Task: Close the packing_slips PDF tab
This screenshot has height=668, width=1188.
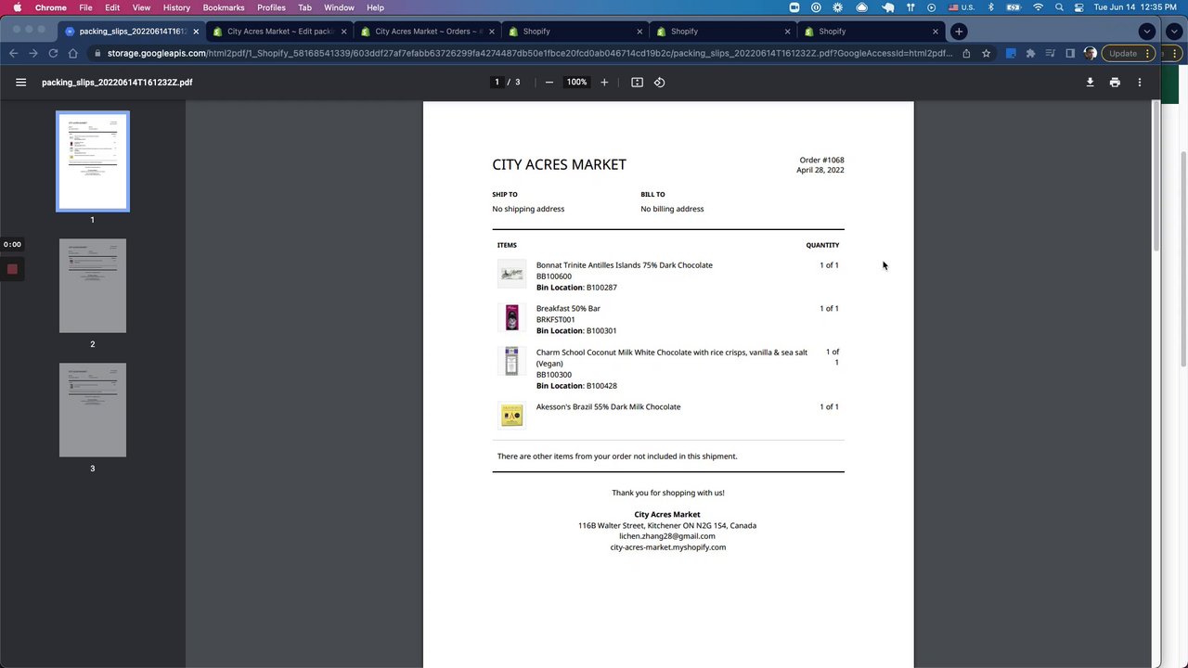Action: (196, 32)
